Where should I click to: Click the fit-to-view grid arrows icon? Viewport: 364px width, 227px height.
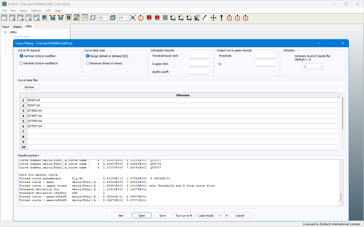pyautogui.click(x=133, y=18)
